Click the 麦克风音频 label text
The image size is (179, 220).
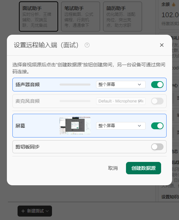point(28,101)
